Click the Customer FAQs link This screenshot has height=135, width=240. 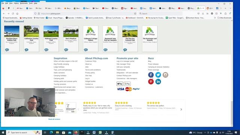click(91, 61)
